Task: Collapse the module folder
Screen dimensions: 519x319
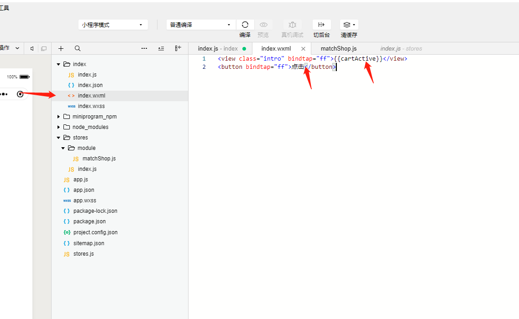Action: coord(63,148)
